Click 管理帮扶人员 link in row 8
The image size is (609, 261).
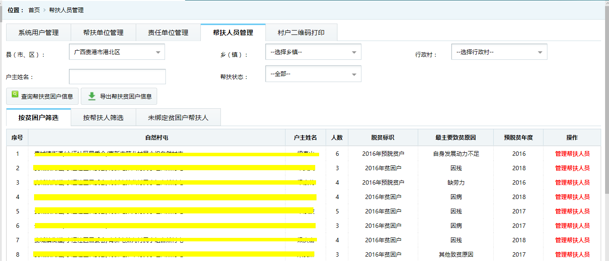572,254
